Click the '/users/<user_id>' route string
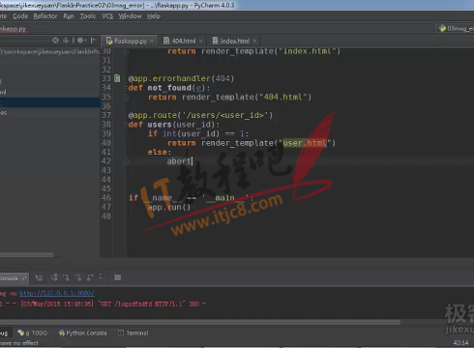The width and height of the screenshot is (474, 348). [225, 115]
